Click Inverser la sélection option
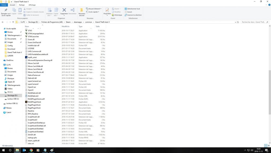Screen dimensions: 271x153 [x=133, y=15]
